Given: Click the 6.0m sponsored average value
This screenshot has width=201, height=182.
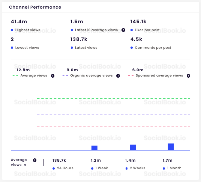Looking at the screenshot, I should (x=138, y=70).
